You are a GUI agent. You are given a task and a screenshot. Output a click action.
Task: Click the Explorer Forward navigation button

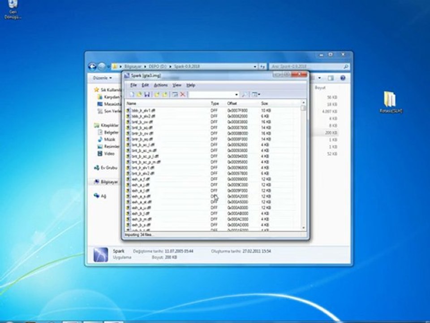102,66
